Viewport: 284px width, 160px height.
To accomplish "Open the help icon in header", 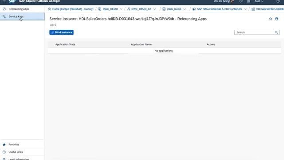I will tap(278, 1).
